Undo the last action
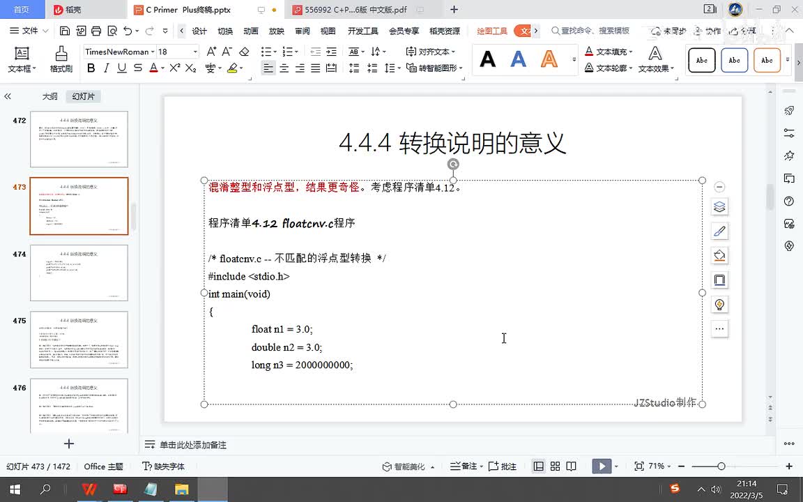This screenshot has width=803, height=502. (128, 31)
